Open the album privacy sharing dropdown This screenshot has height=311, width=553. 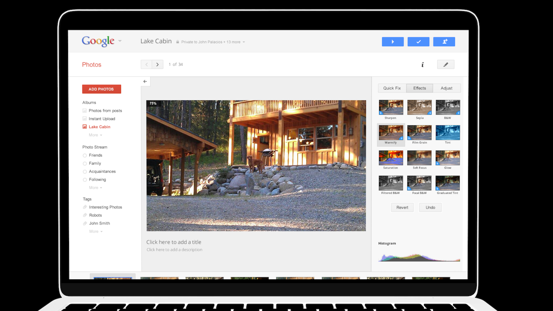pos(244,42)
